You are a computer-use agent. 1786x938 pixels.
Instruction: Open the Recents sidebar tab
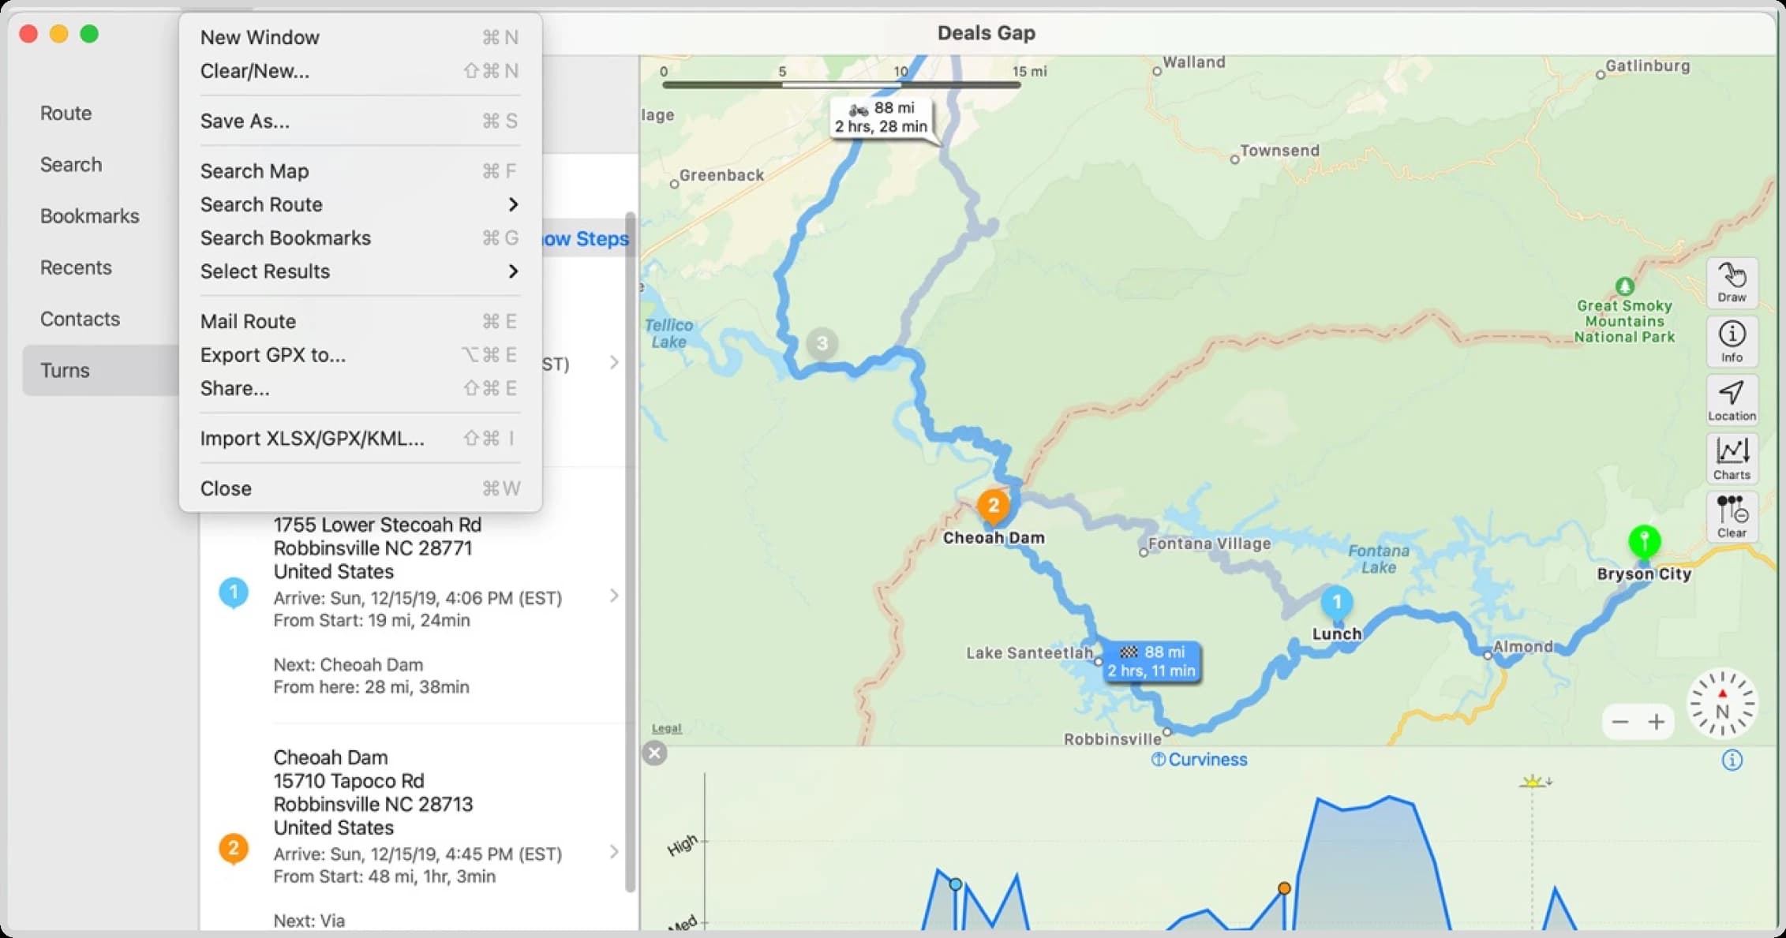[x=76, y=267]
